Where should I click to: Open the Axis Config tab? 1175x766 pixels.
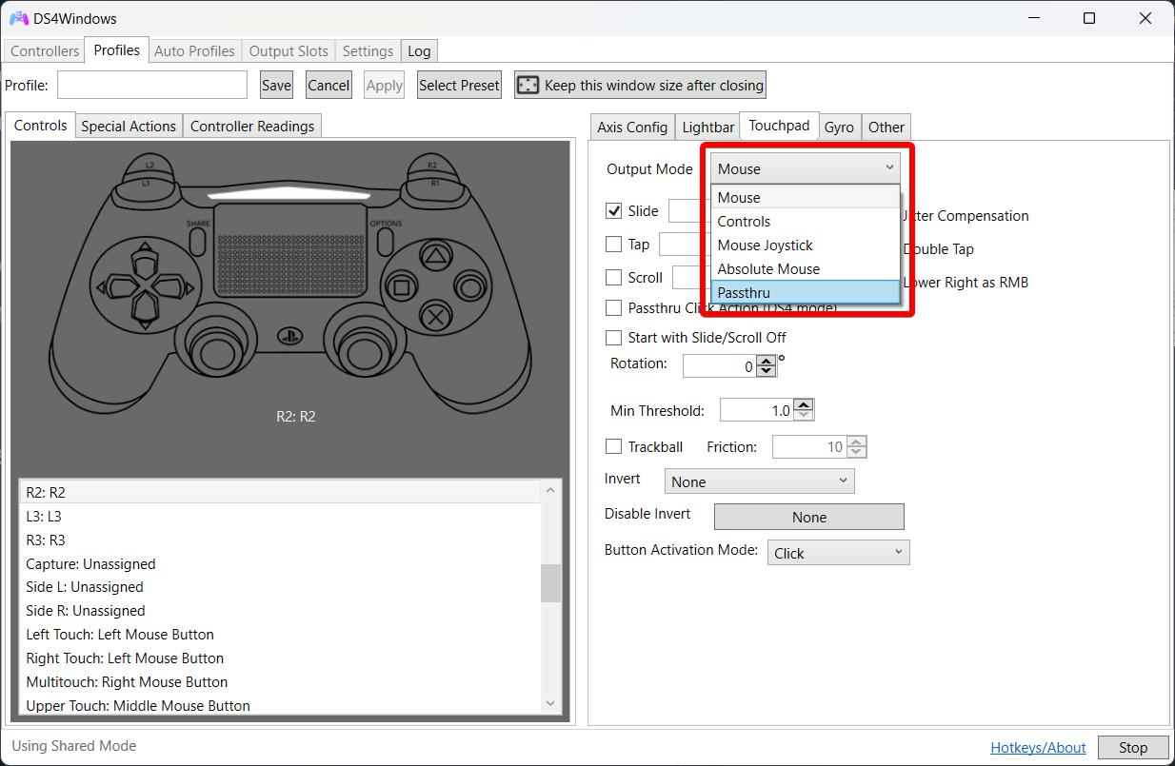(632, 127)
